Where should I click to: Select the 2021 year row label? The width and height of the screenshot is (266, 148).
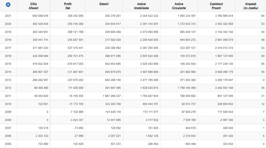[x=8, y=16]
